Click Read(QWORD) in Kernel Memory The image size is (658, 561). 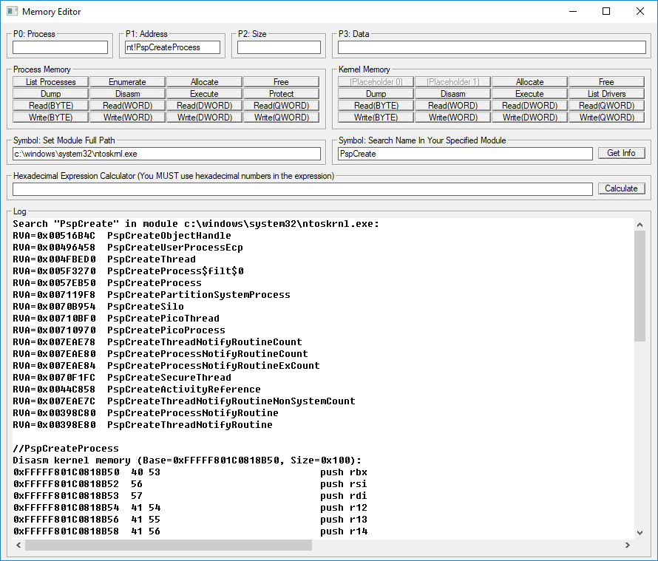coord(606,105)
